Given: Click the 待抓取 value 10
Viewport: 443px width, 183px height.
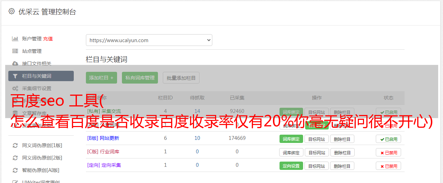Looking at the screenshot, I should 197,138.
